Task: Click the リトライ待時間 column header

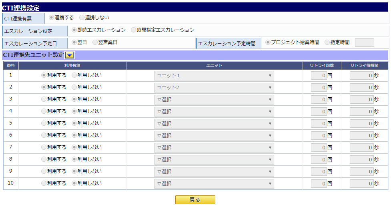Action: [364, 66]
